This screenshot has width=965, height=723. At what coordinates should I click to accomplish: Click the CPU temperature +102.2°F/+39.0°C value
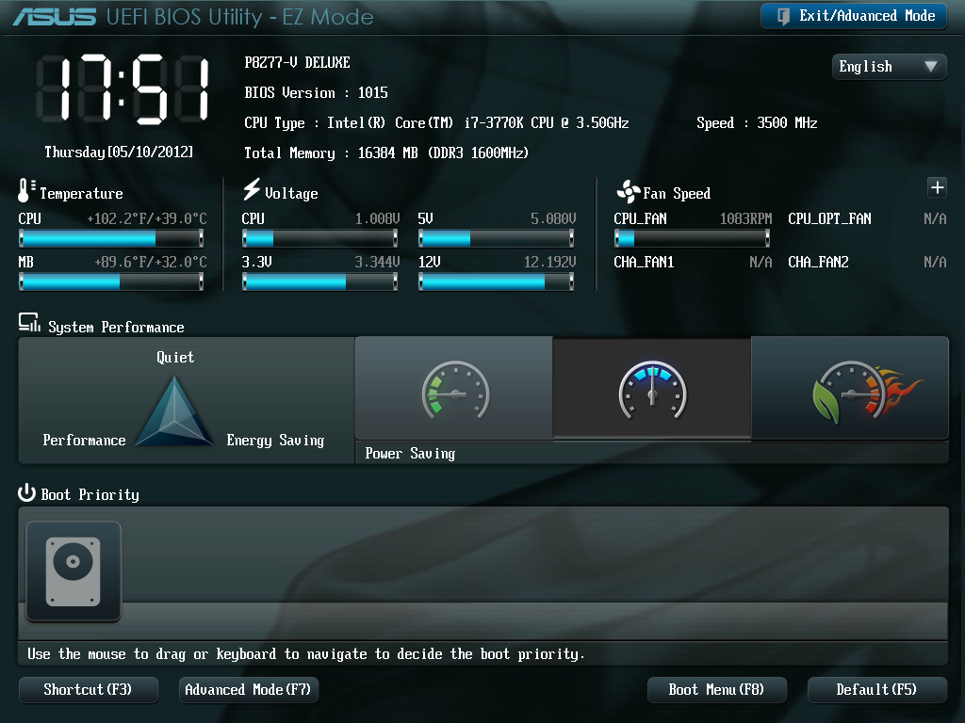click(147, 218)
